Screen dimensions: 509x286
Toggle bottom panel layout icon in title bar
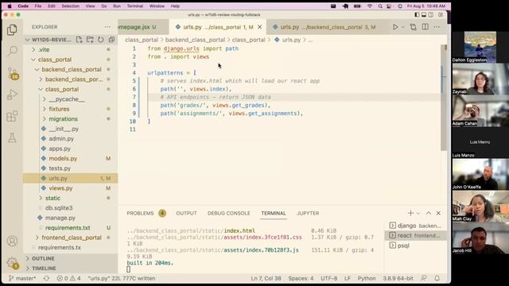424,14
